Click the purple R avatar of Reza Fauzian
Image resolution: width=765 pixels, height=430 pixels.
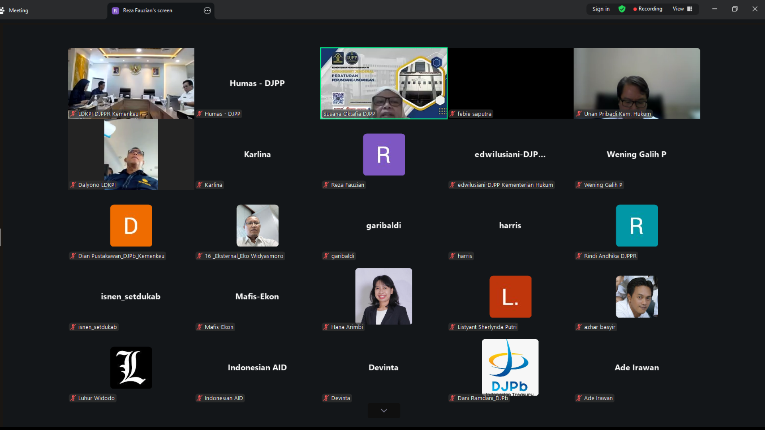[x=384, y=154]
